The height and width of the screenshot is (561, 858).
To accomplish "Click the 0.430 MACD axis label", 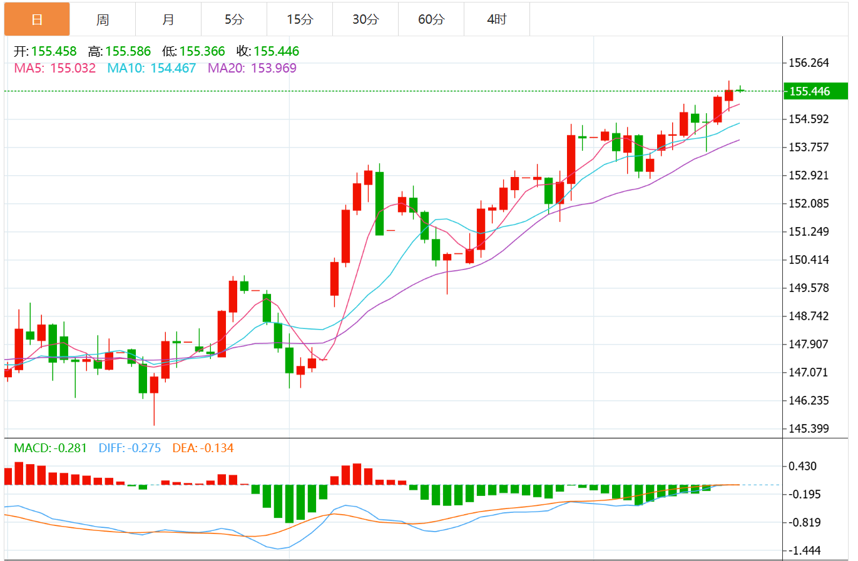I will [802, 466].
